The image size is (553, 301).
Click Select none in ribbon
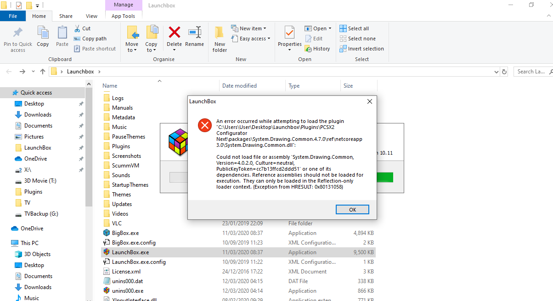point(357,39)
